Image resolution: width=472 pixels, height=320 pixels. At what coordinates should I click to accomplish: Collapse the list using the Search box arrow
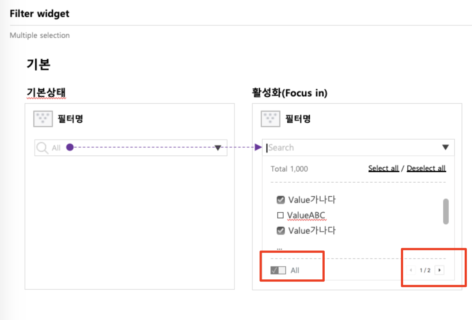tap(446, 148)
